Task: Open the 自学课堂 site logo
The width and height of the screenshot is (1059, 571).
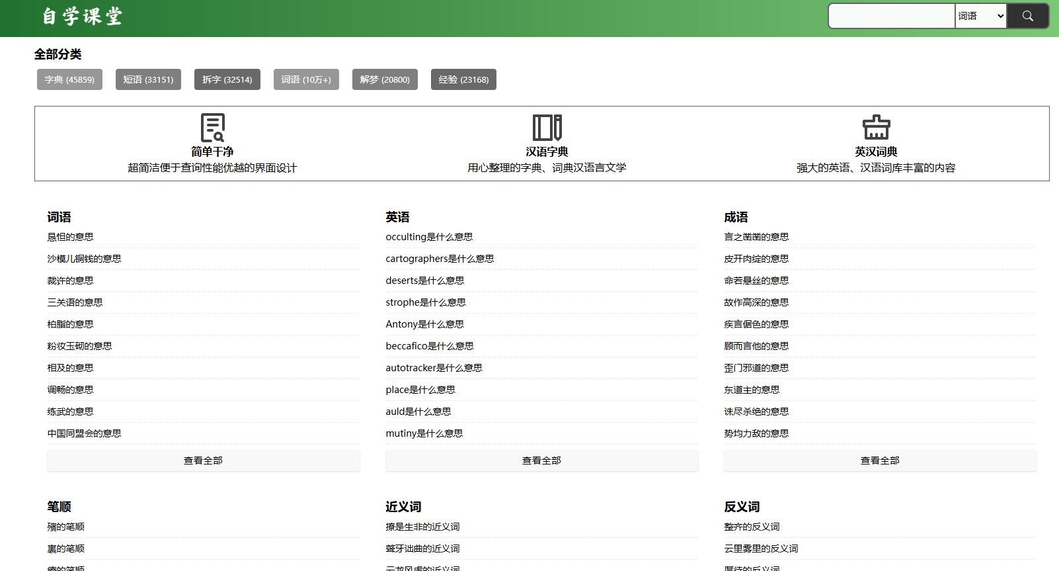Action: (x=82, y=17)
